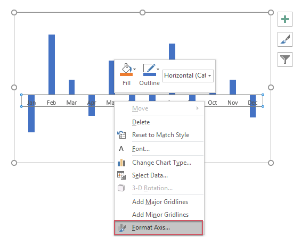Viewport: 301px width, 237px height.
Task: Click the Reset to Match Style icon
Action: [x=121, y=135]
